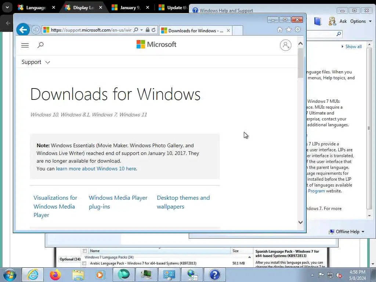Screen dimensions: 376x282
Task: Click the Internet Explorer taskbar icon
Action: tap(32, 275)
